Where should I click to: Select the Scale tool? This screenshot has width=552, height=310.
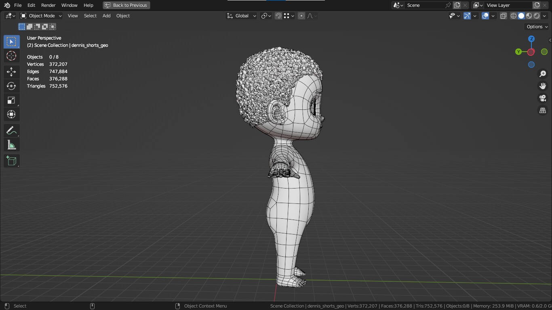point(11,100)
